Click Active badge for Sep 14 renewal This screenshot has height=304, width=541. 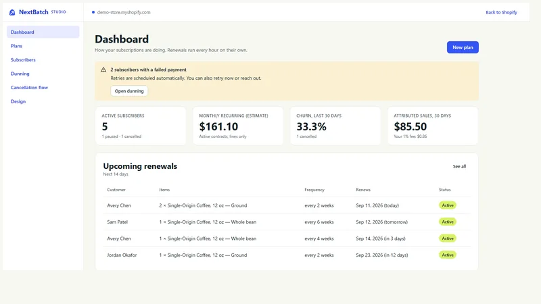(448, 238)
